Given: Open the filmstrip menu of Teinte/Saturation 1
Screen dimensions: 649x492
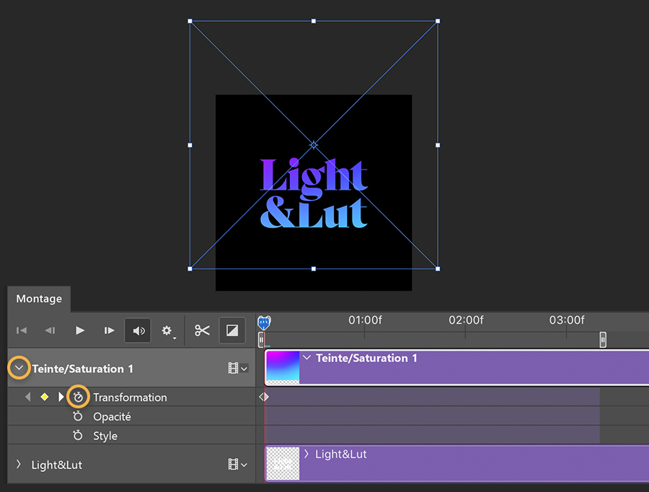Looking at the screenshot, I should tap(238, 368).
